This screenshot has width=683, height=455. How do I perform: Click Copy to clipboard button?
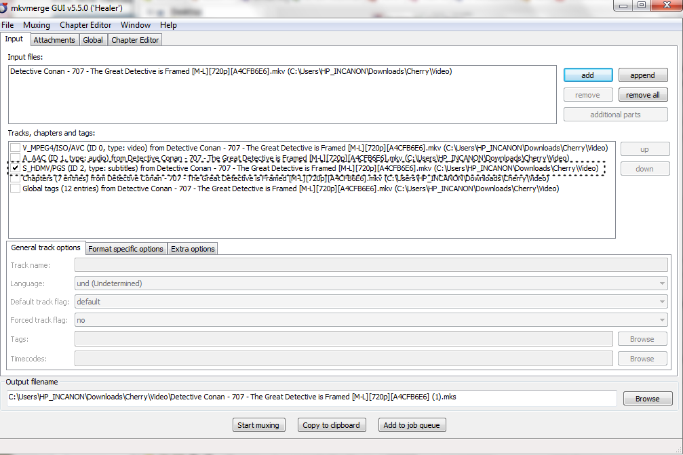(332, 425)
